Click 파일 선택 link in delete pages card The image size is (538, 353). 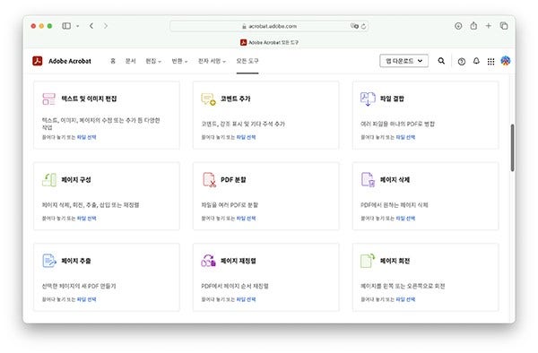(405, 219)
